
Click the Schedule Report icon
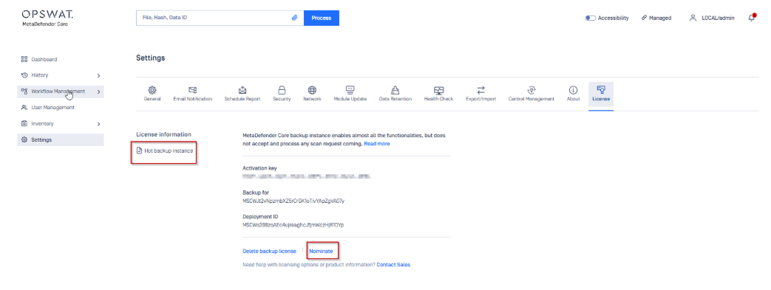(x=242, y=90)
